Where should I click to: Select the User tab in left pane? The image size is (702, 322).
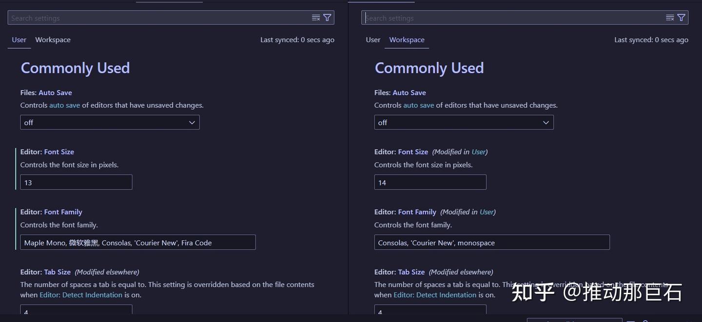tap(19, 40)
